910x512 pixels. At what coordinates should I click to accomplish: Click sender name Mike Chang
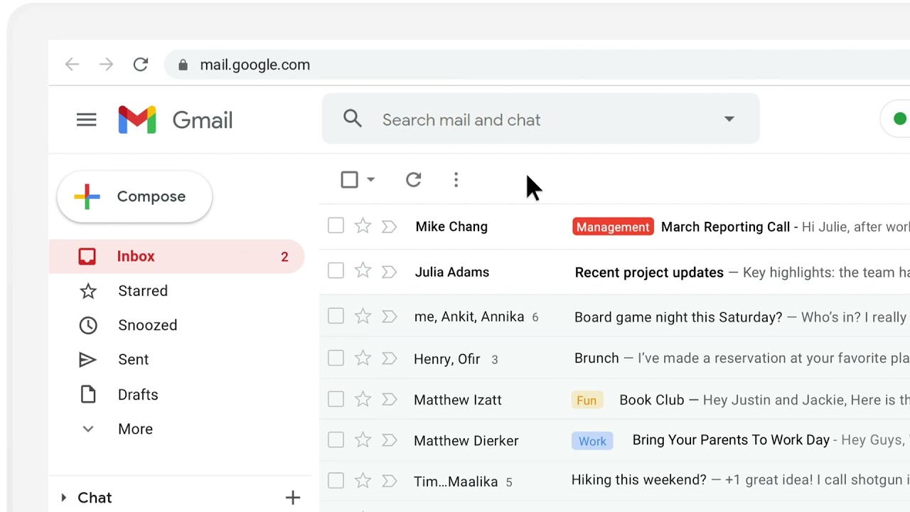451,227
